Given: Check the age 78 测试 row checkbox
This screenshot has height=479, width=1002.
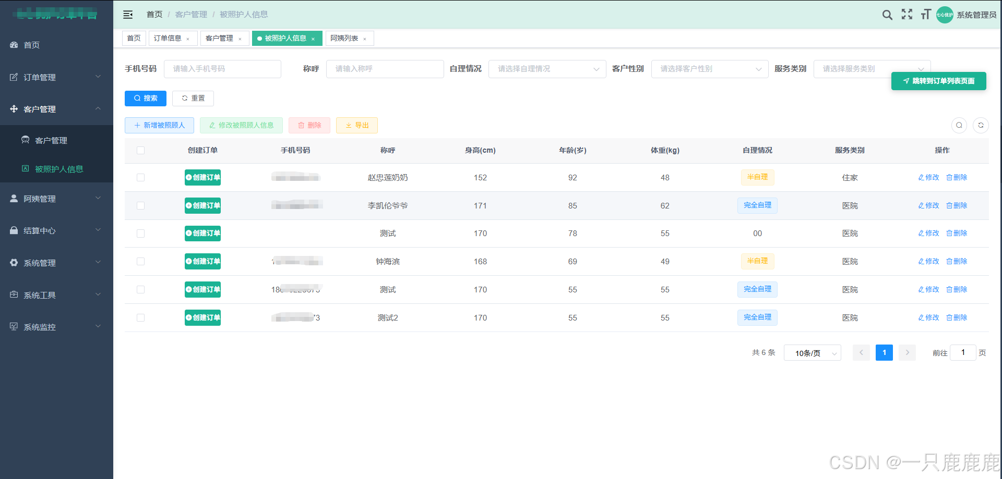Looking at the screenshot, I should 140,234.
